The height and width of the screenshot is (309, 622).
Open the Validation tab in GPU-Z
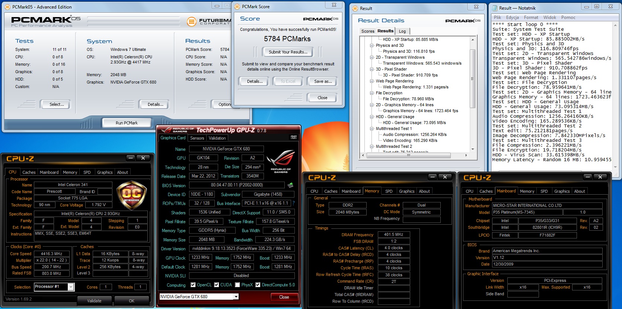pyautogui.click(x=217, y=138)
